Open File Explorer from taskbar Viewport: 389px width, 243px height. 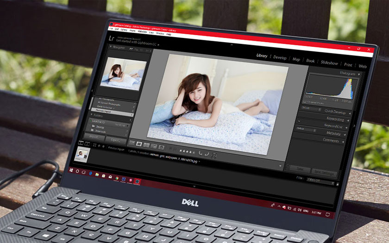tap(97, 174)
